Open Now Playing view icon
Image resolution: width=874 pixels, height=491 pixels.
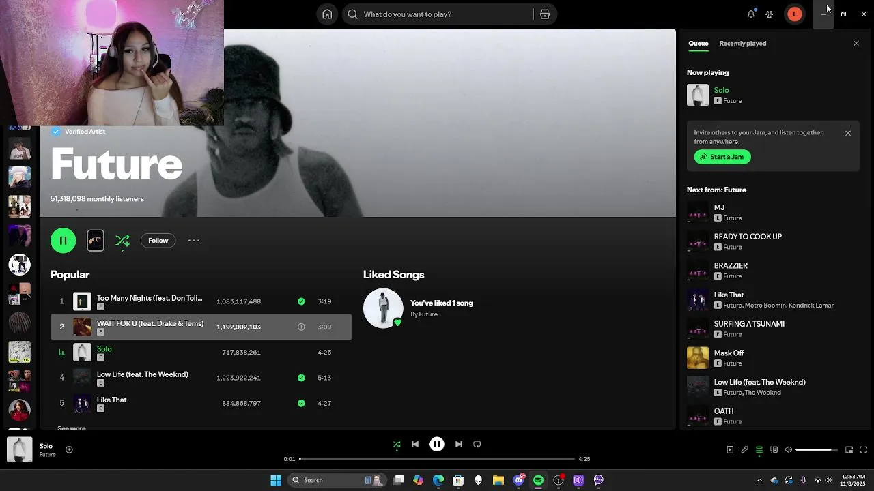730,449
